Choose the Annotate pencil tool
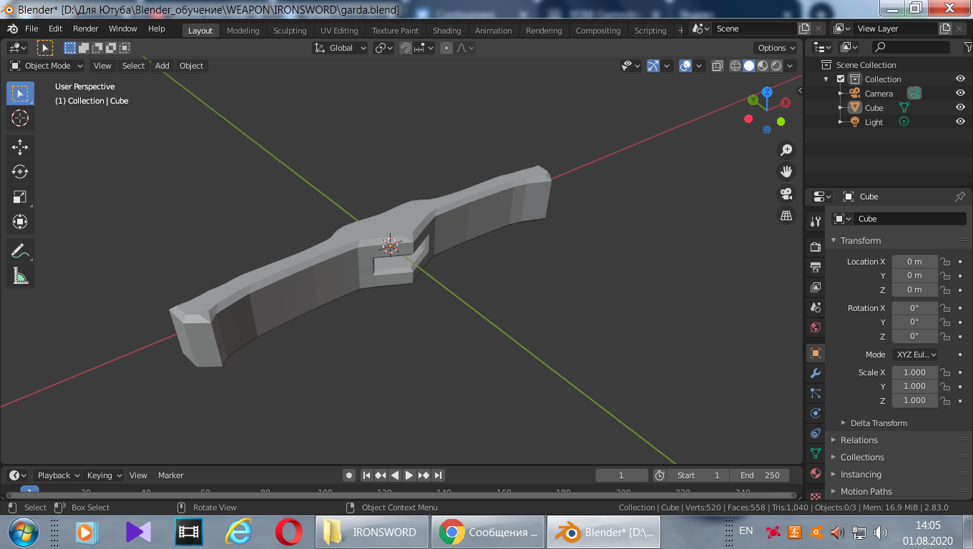This screenshot has width=973, height=549. click(20, 251)
